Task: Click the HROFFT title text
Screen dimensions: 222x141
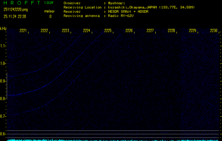Action: [x=22, y=3]
